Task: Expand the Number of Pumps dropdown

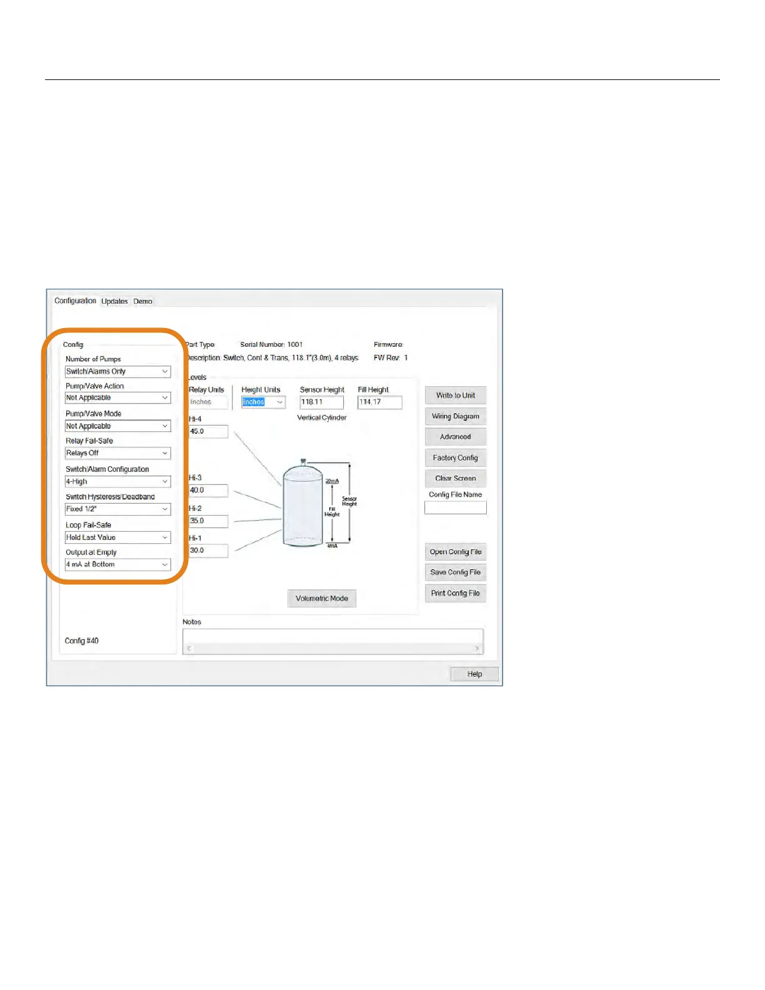Action: (x=117, y=371)
